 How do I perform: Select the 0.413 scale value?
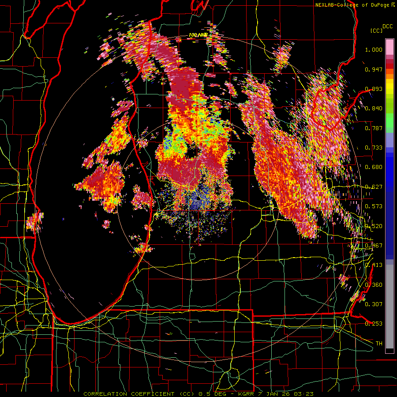(x=374, y=265)
